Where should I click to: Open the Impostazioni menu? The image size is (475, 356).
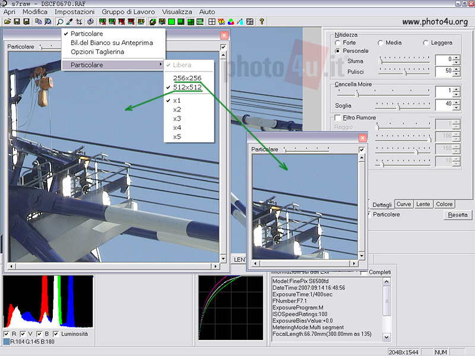point(75,12)
